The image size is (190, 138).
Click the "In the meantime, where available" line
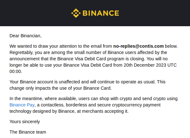pyautogui.click(x=43, y=99)
